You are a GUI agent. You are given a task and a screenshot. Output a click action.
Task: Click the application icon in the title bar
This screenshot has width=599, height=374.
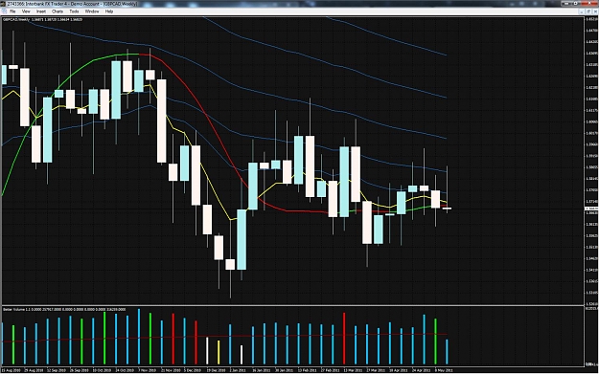click(x=4, y=4)
